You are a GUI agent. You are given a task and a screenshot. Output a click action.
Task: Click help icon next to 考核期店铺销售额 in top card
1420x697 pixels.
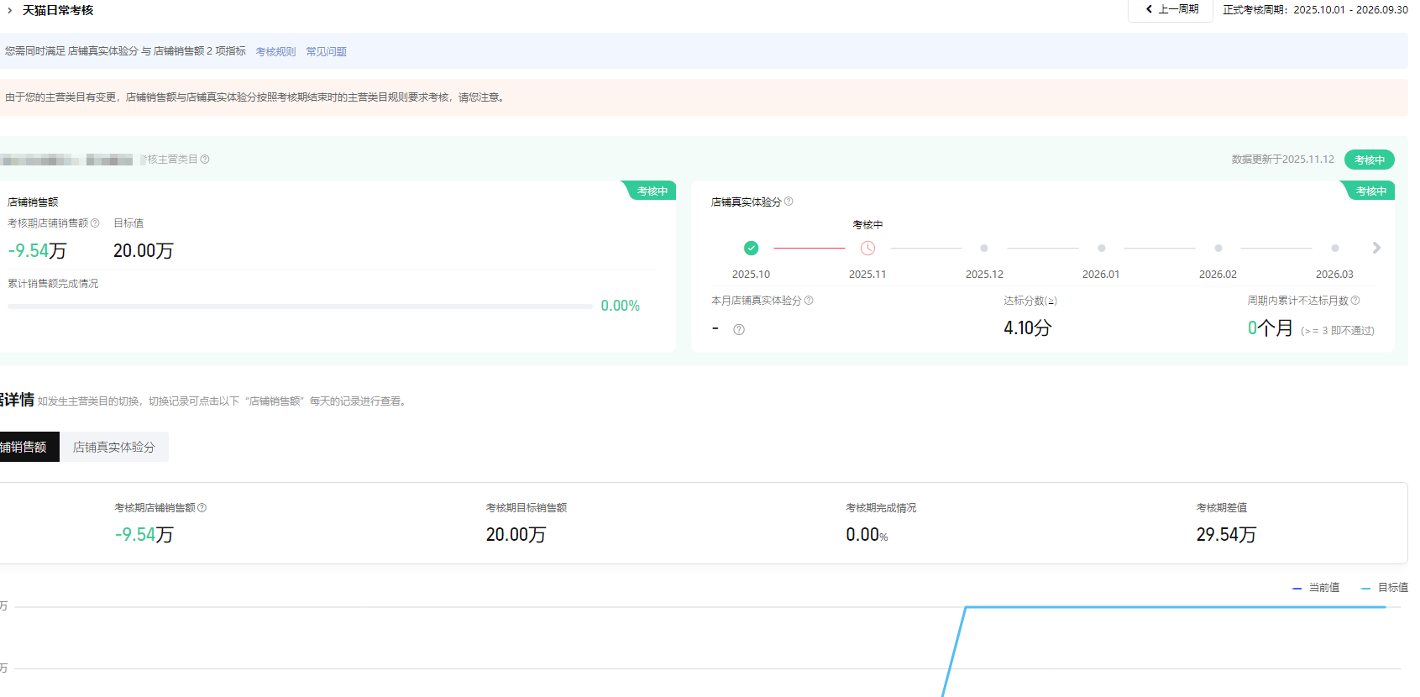tap(95, 223)
